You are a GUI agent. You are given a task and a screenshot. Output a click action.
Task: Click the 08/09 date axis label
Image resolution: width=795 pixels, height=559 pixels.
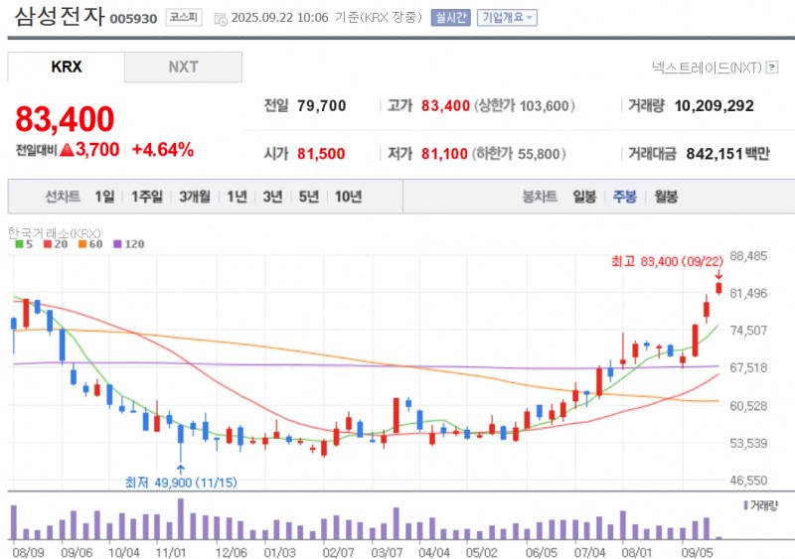[x=29, y=552]
